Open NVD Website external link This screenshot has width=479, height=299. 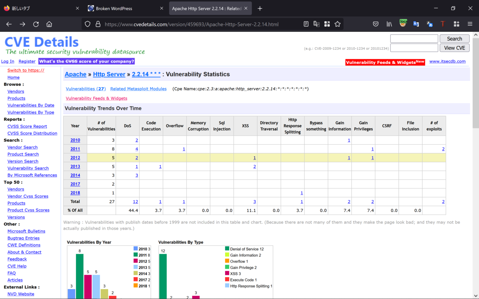[x=21, y=294]
